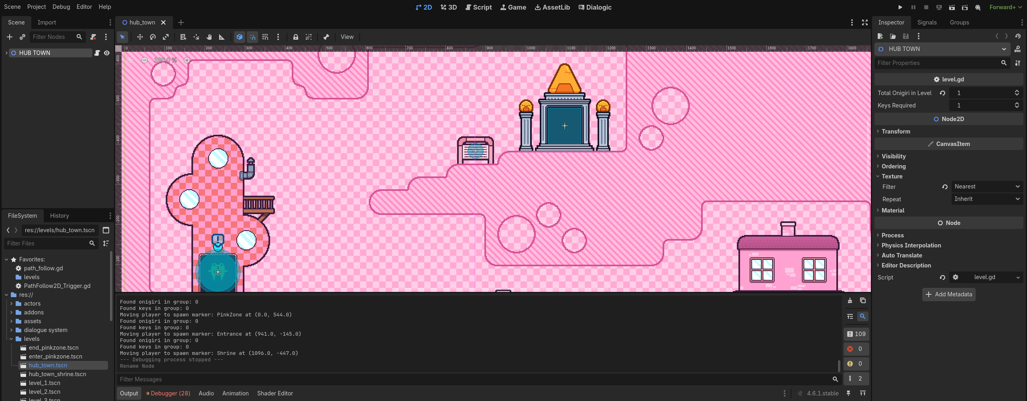Open the Debug menu
Viewport: 1027px width, 401px height.
point(61,7)
